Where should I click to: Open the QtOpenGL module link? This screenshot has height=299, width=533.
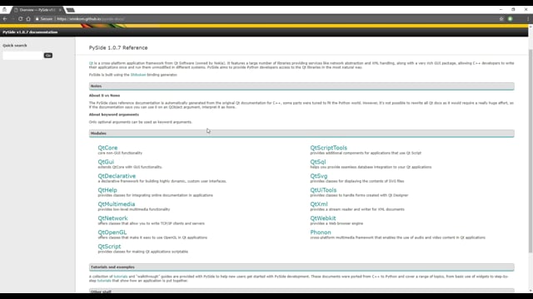coord(112,233)
